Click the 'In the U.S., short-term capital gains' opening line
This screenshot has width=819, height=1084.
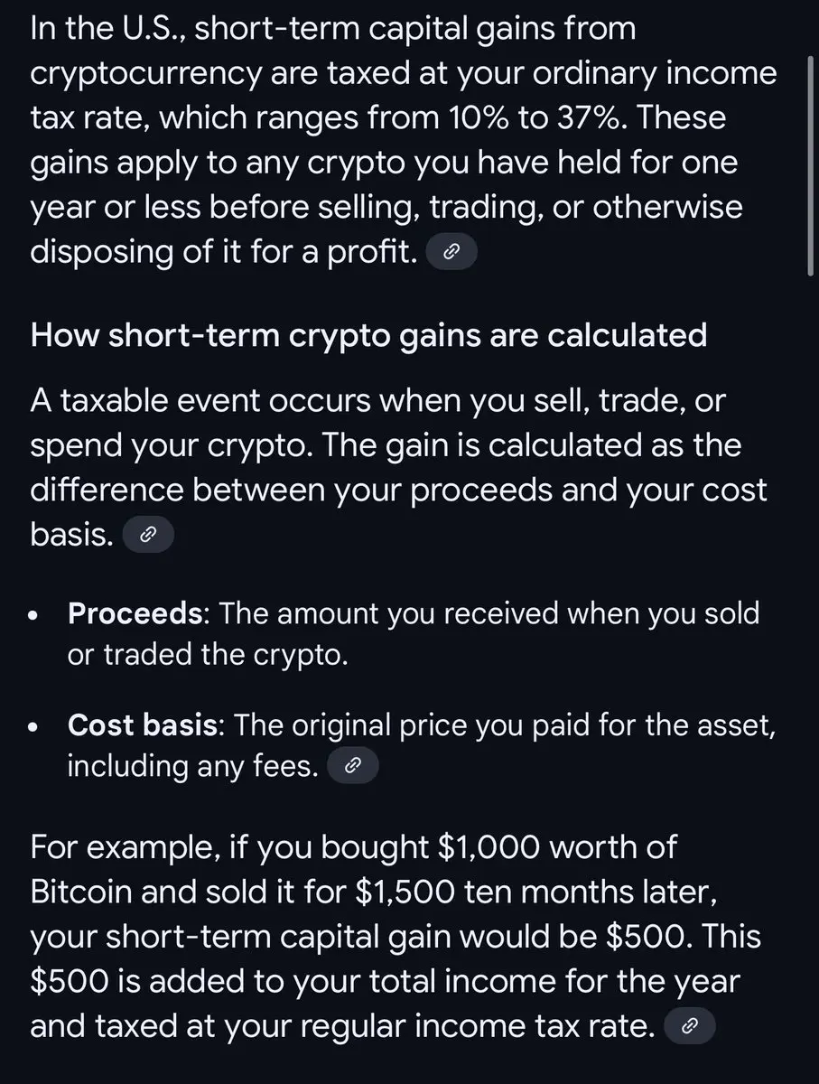pyautogui.click(x=332, y=29)
